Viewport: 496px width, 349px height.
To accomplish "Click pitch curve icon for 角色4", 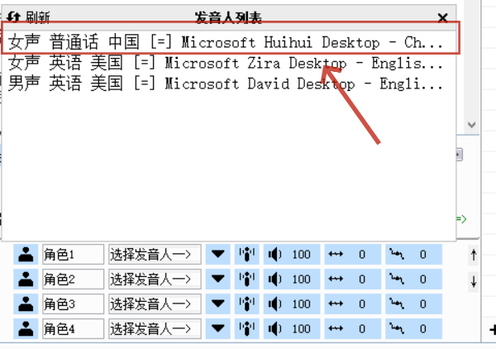I will point(397,328).
